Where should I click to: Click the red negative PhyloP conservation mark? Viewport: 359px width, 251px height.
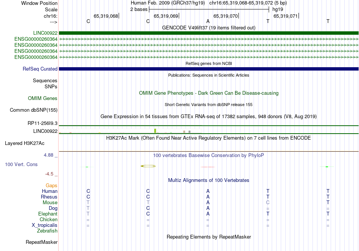[208, 167]
